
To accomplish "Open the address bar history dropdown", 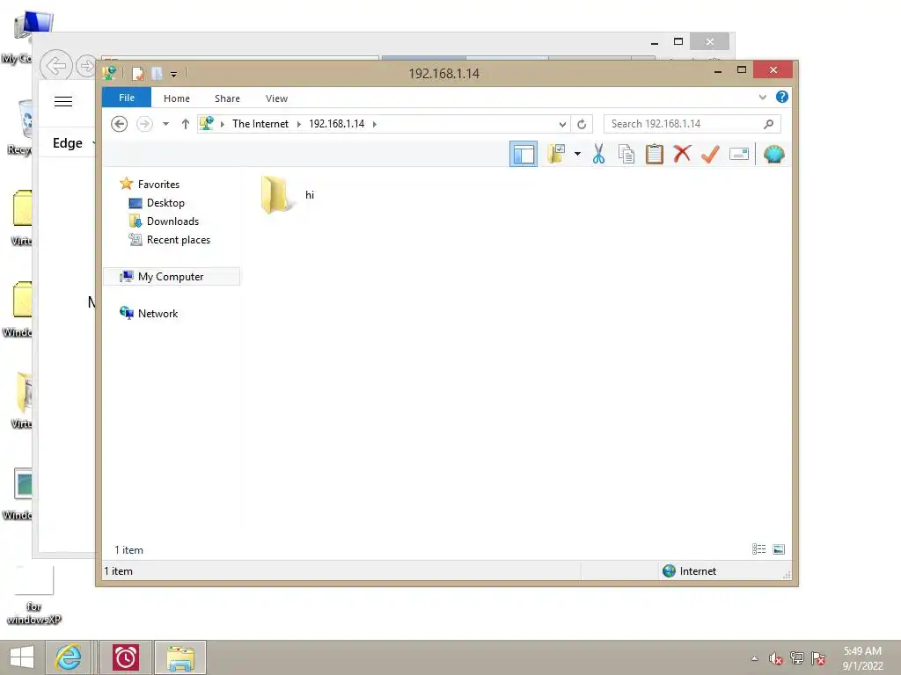I will 562,124.
